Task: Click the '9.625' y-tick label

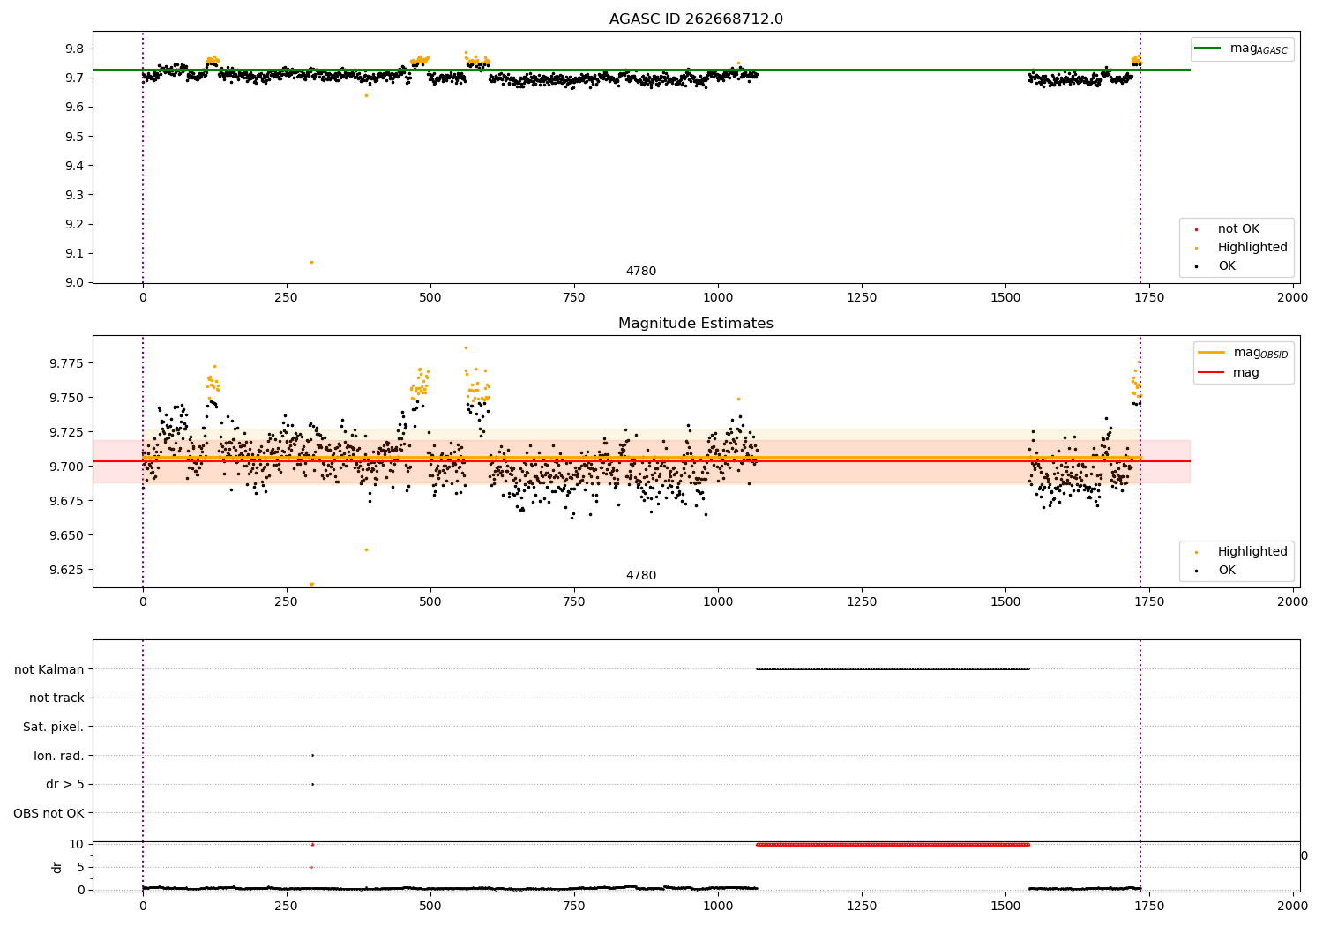Action: [67, 570]
